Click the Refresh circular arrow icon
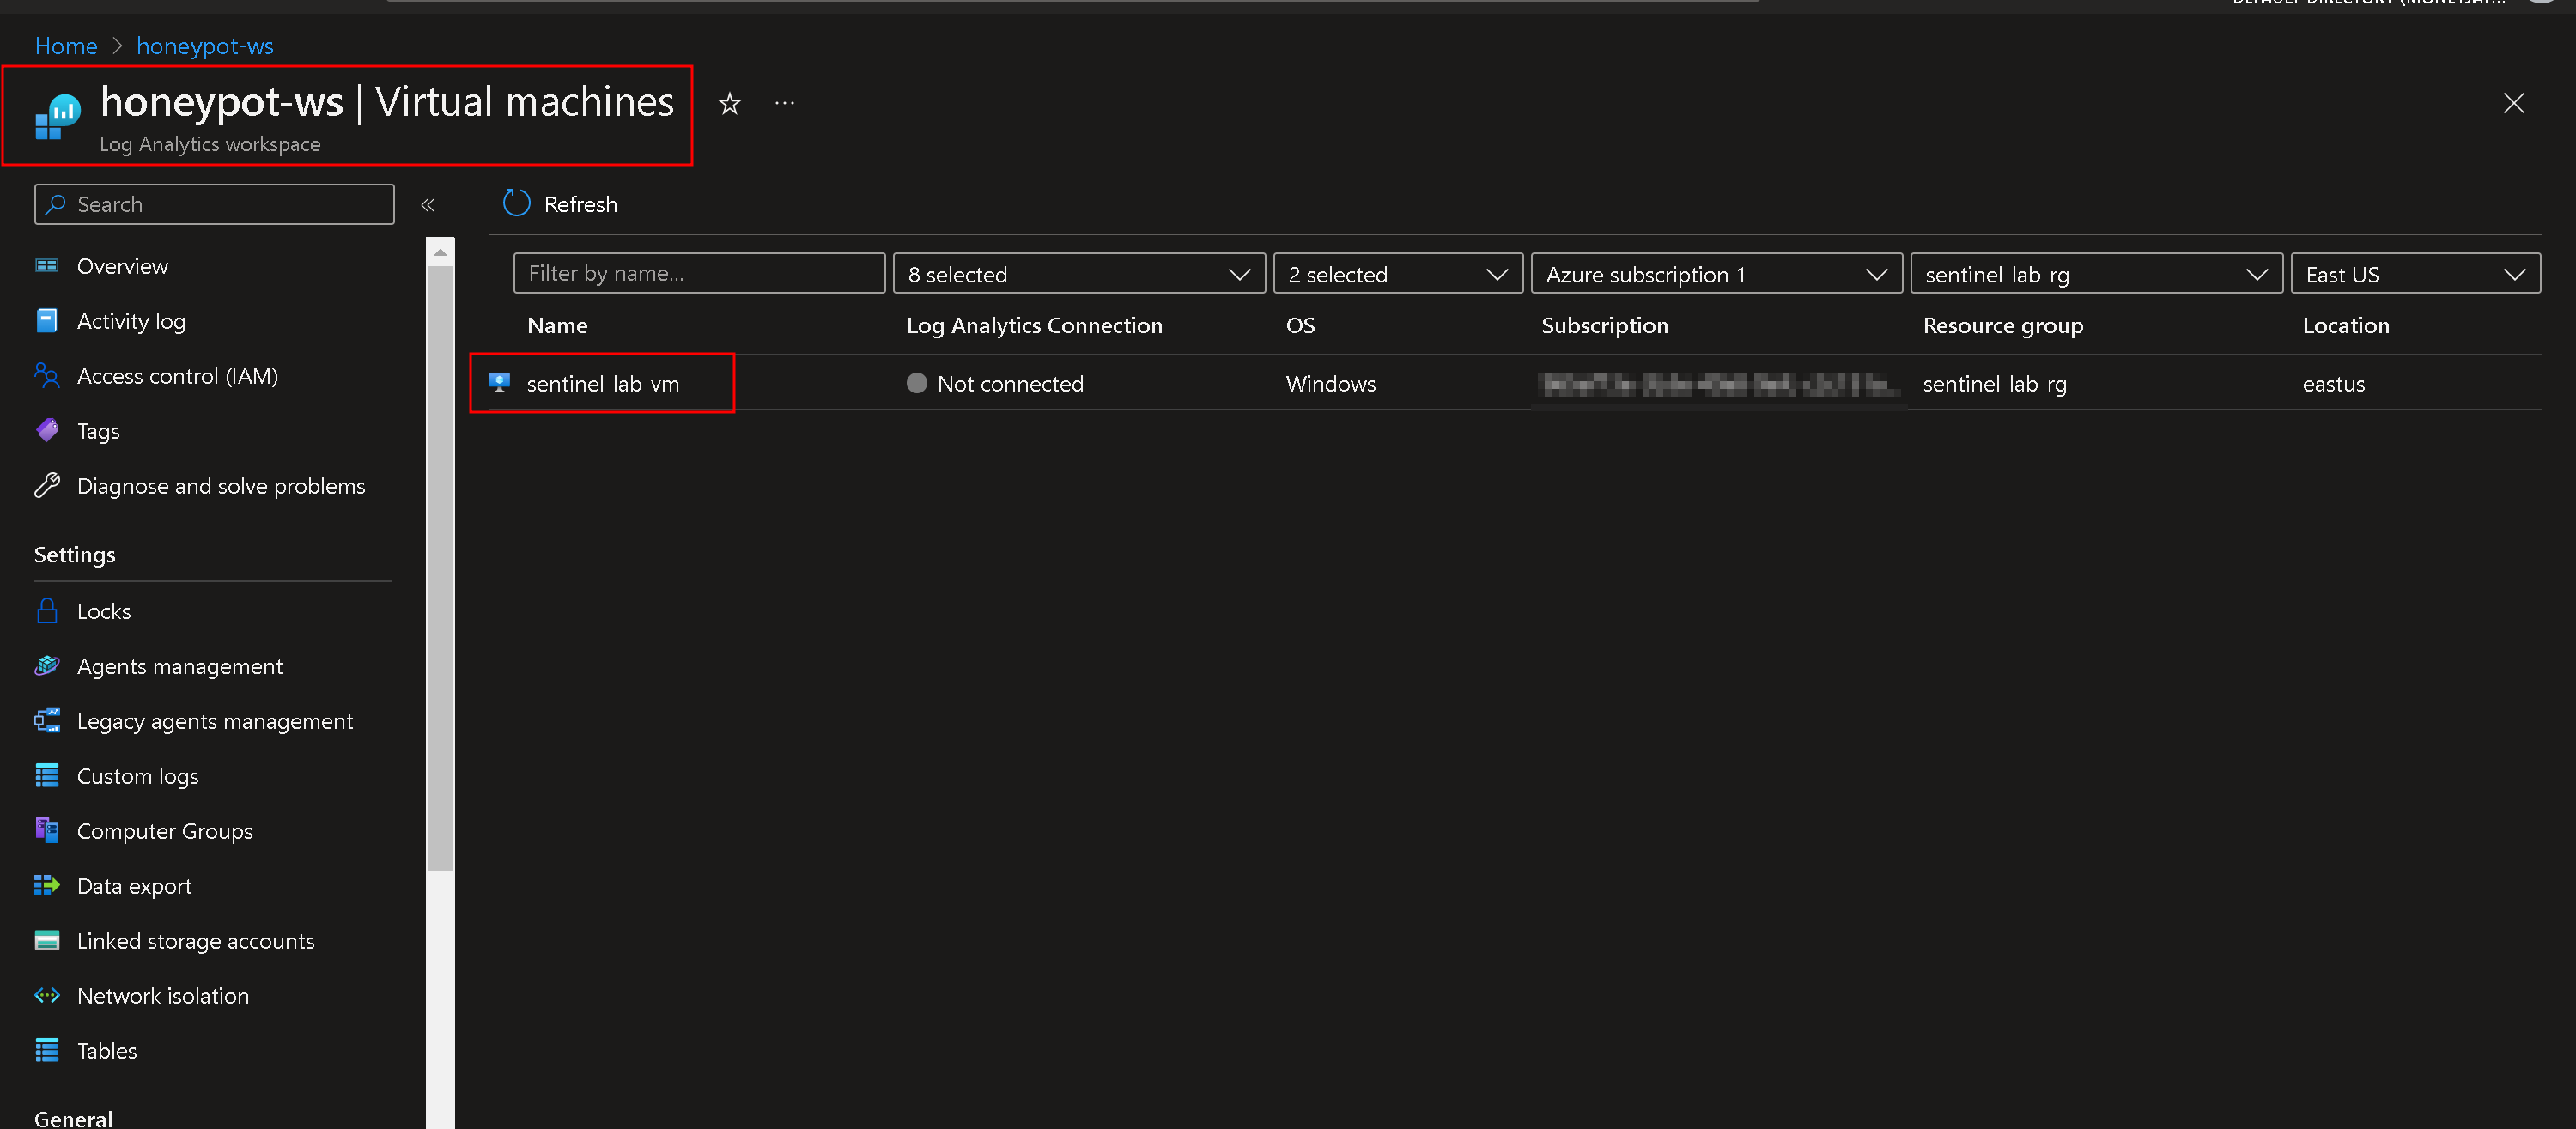The width and height of the screenshot is (2576, 1129). (516, 204)
